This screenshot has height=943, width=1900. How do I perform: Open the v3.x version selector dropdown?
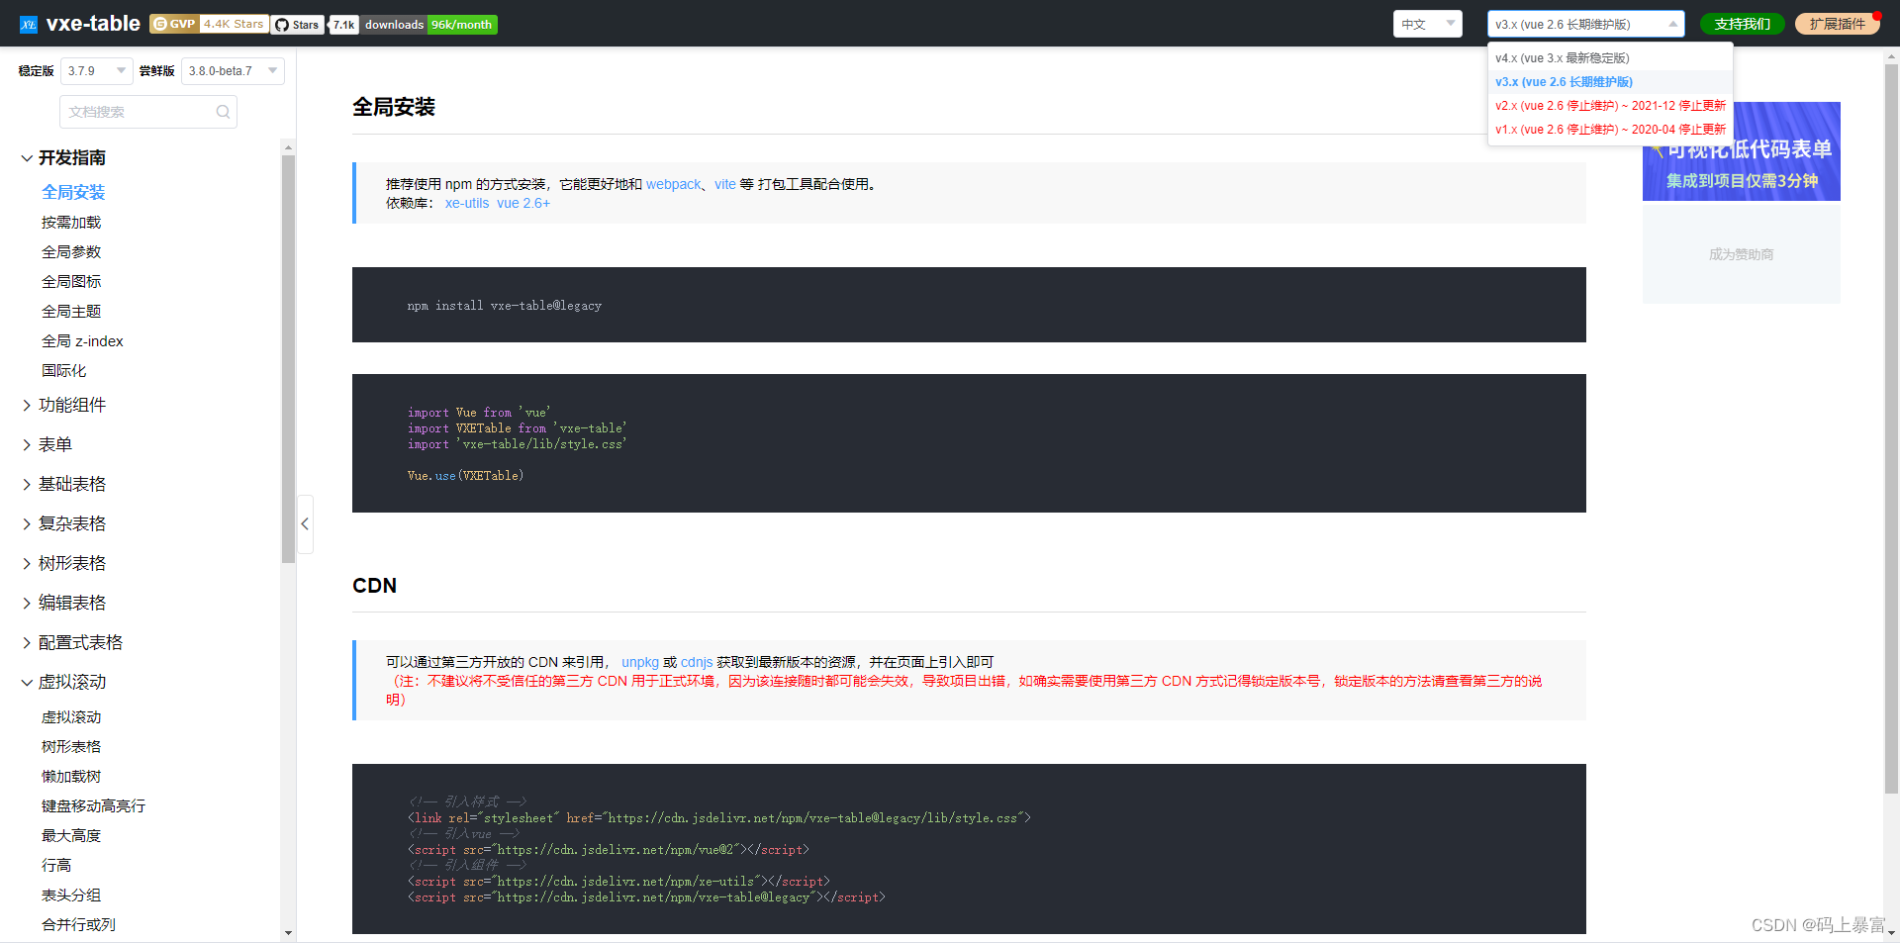pyautogui.click(x=1585, y=24)
